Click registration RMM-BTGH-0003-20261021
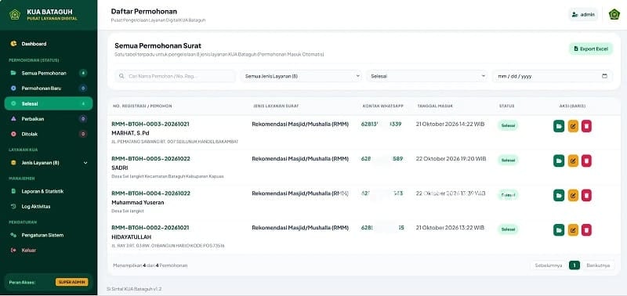The image size is (627, 296). click(x=150, y=125)
